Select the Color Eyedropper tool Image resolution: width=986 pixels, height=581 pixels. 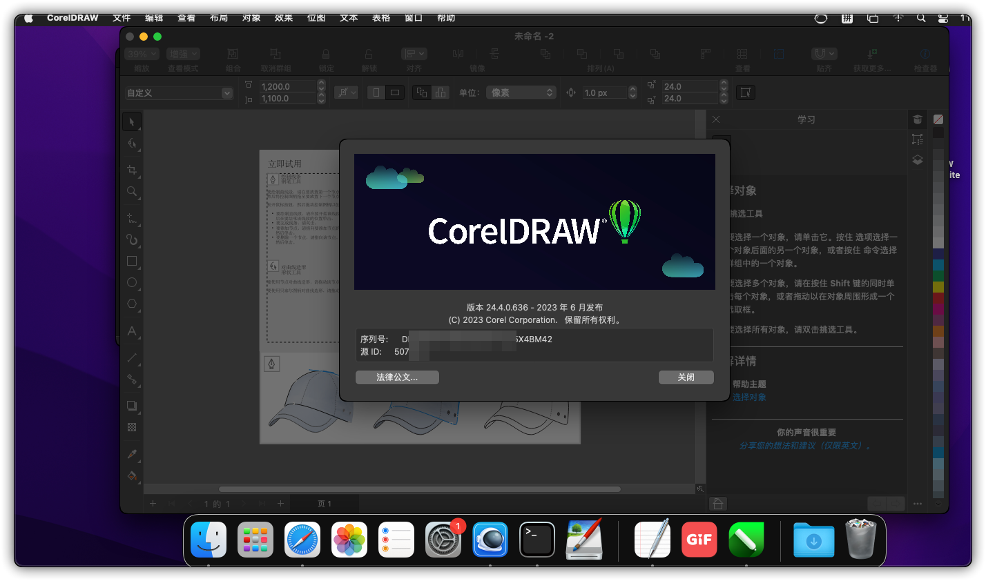pyautogui.click(x=132, y=454)
